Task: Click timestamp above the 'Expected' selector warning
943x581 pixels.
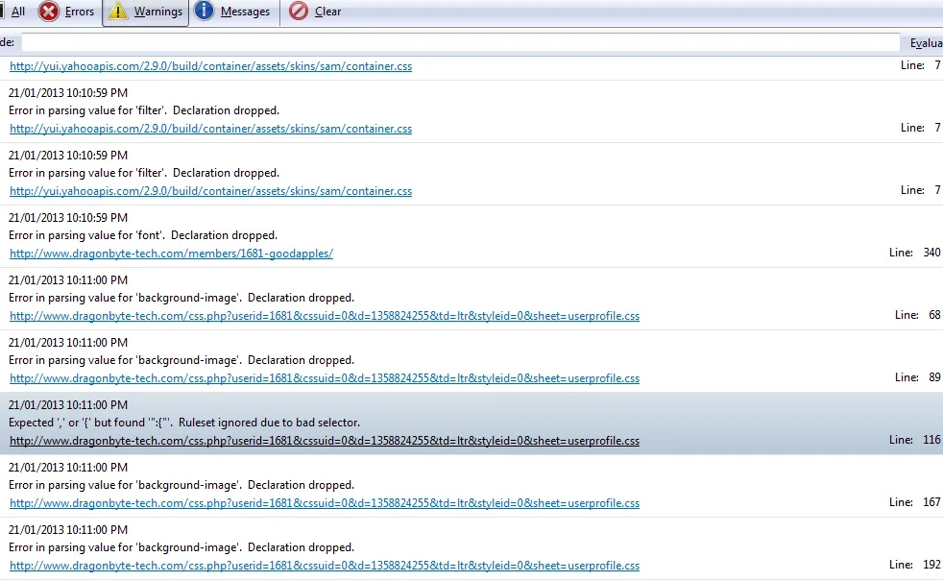Action: point(68,405)
